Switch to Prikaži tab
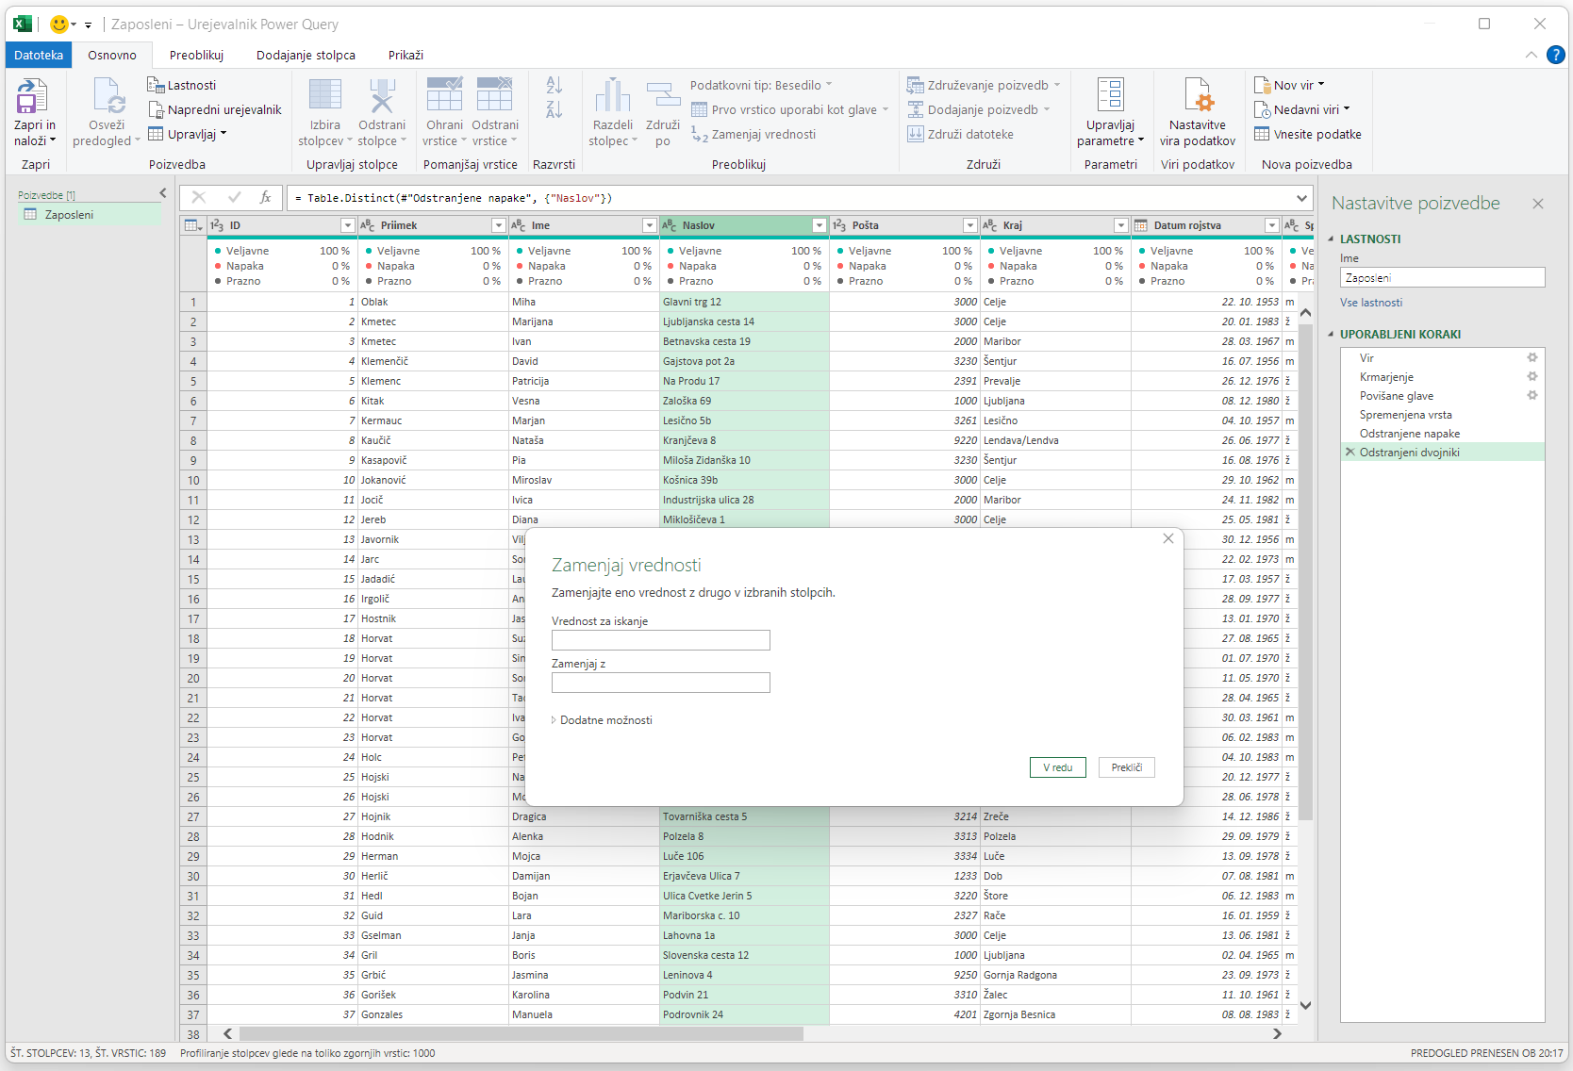 click(x=406, y=55)
